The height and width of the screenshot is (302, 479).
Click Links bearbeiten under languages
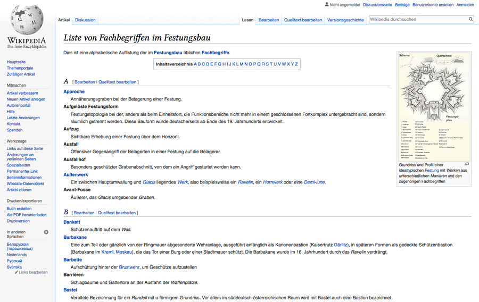click(34, 272)
